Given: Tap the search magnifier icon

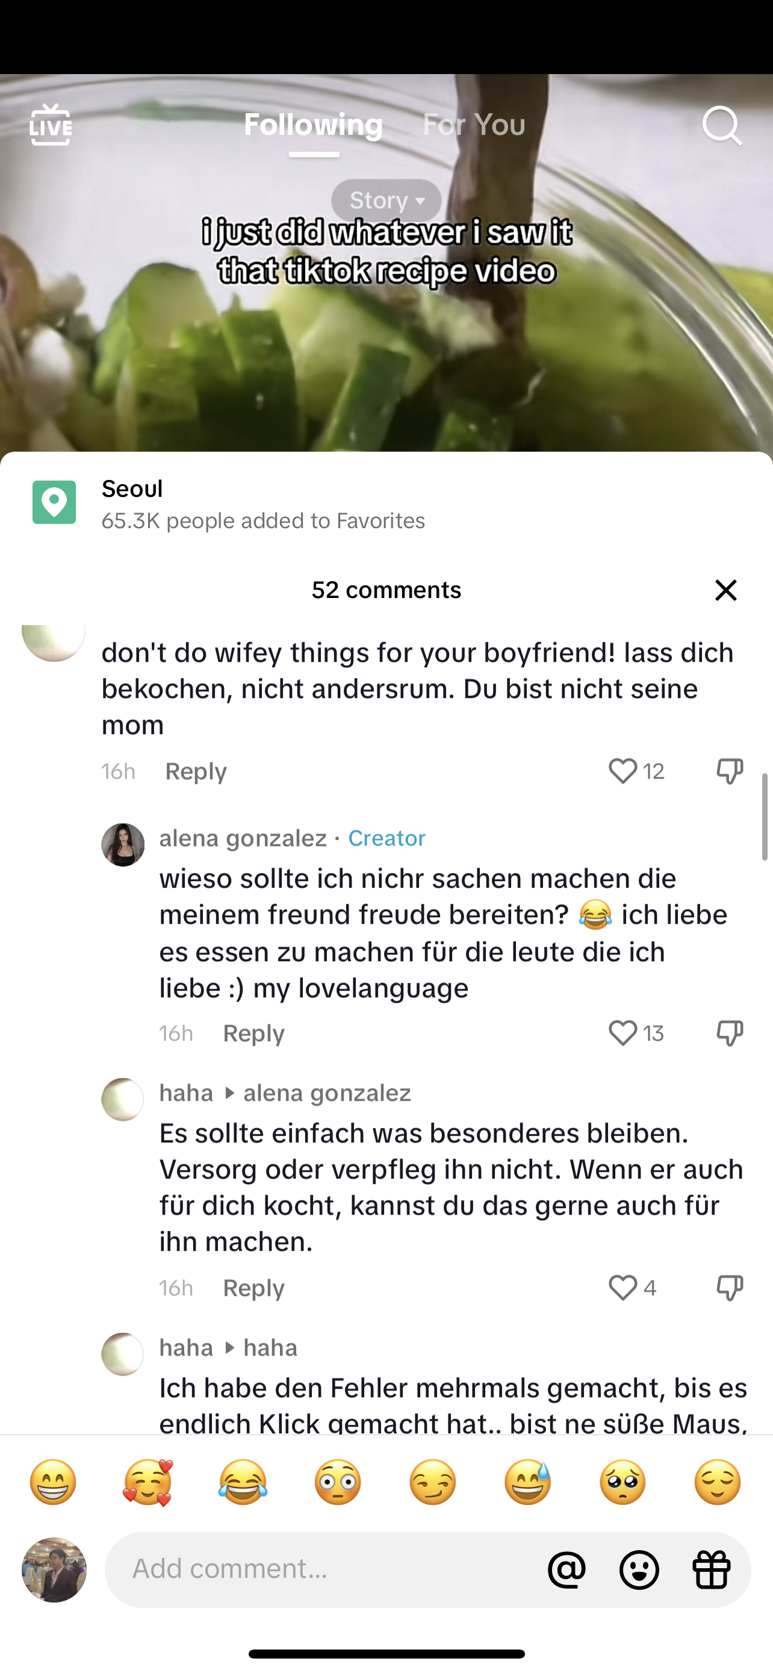Looking at the screenshot, I should [722, 125].
